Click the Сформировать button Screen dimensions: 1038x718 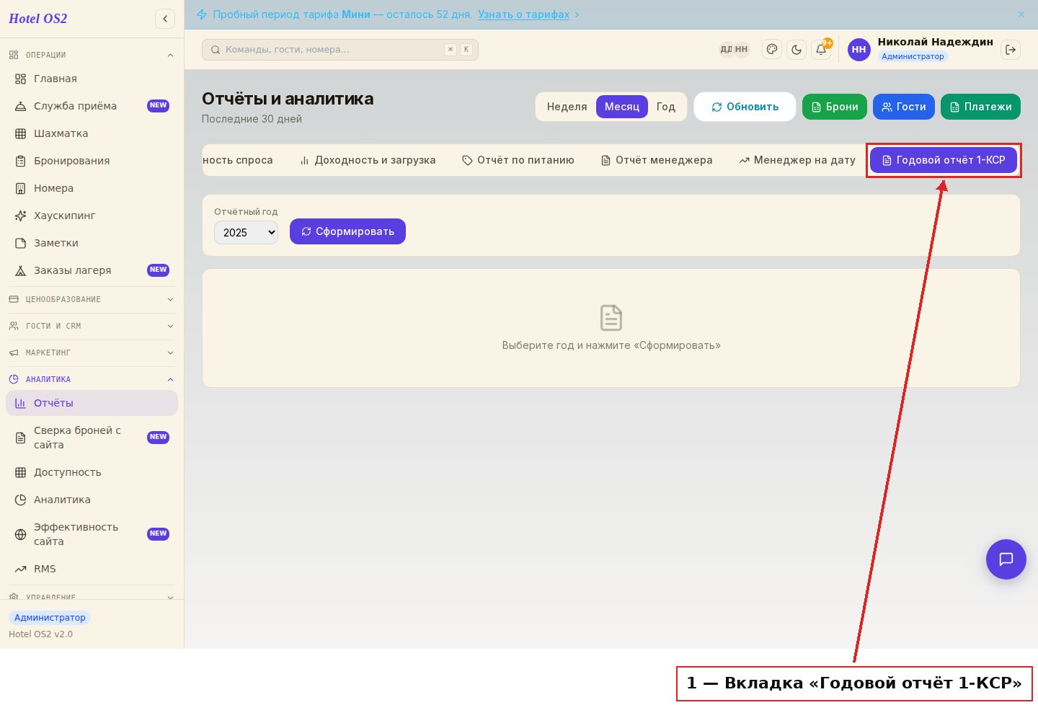pos(347,231)
